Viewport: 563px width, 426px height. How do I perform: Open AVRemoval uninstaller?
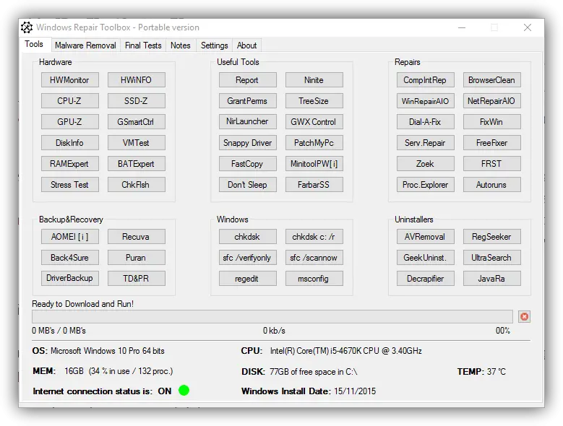(426, 237)
